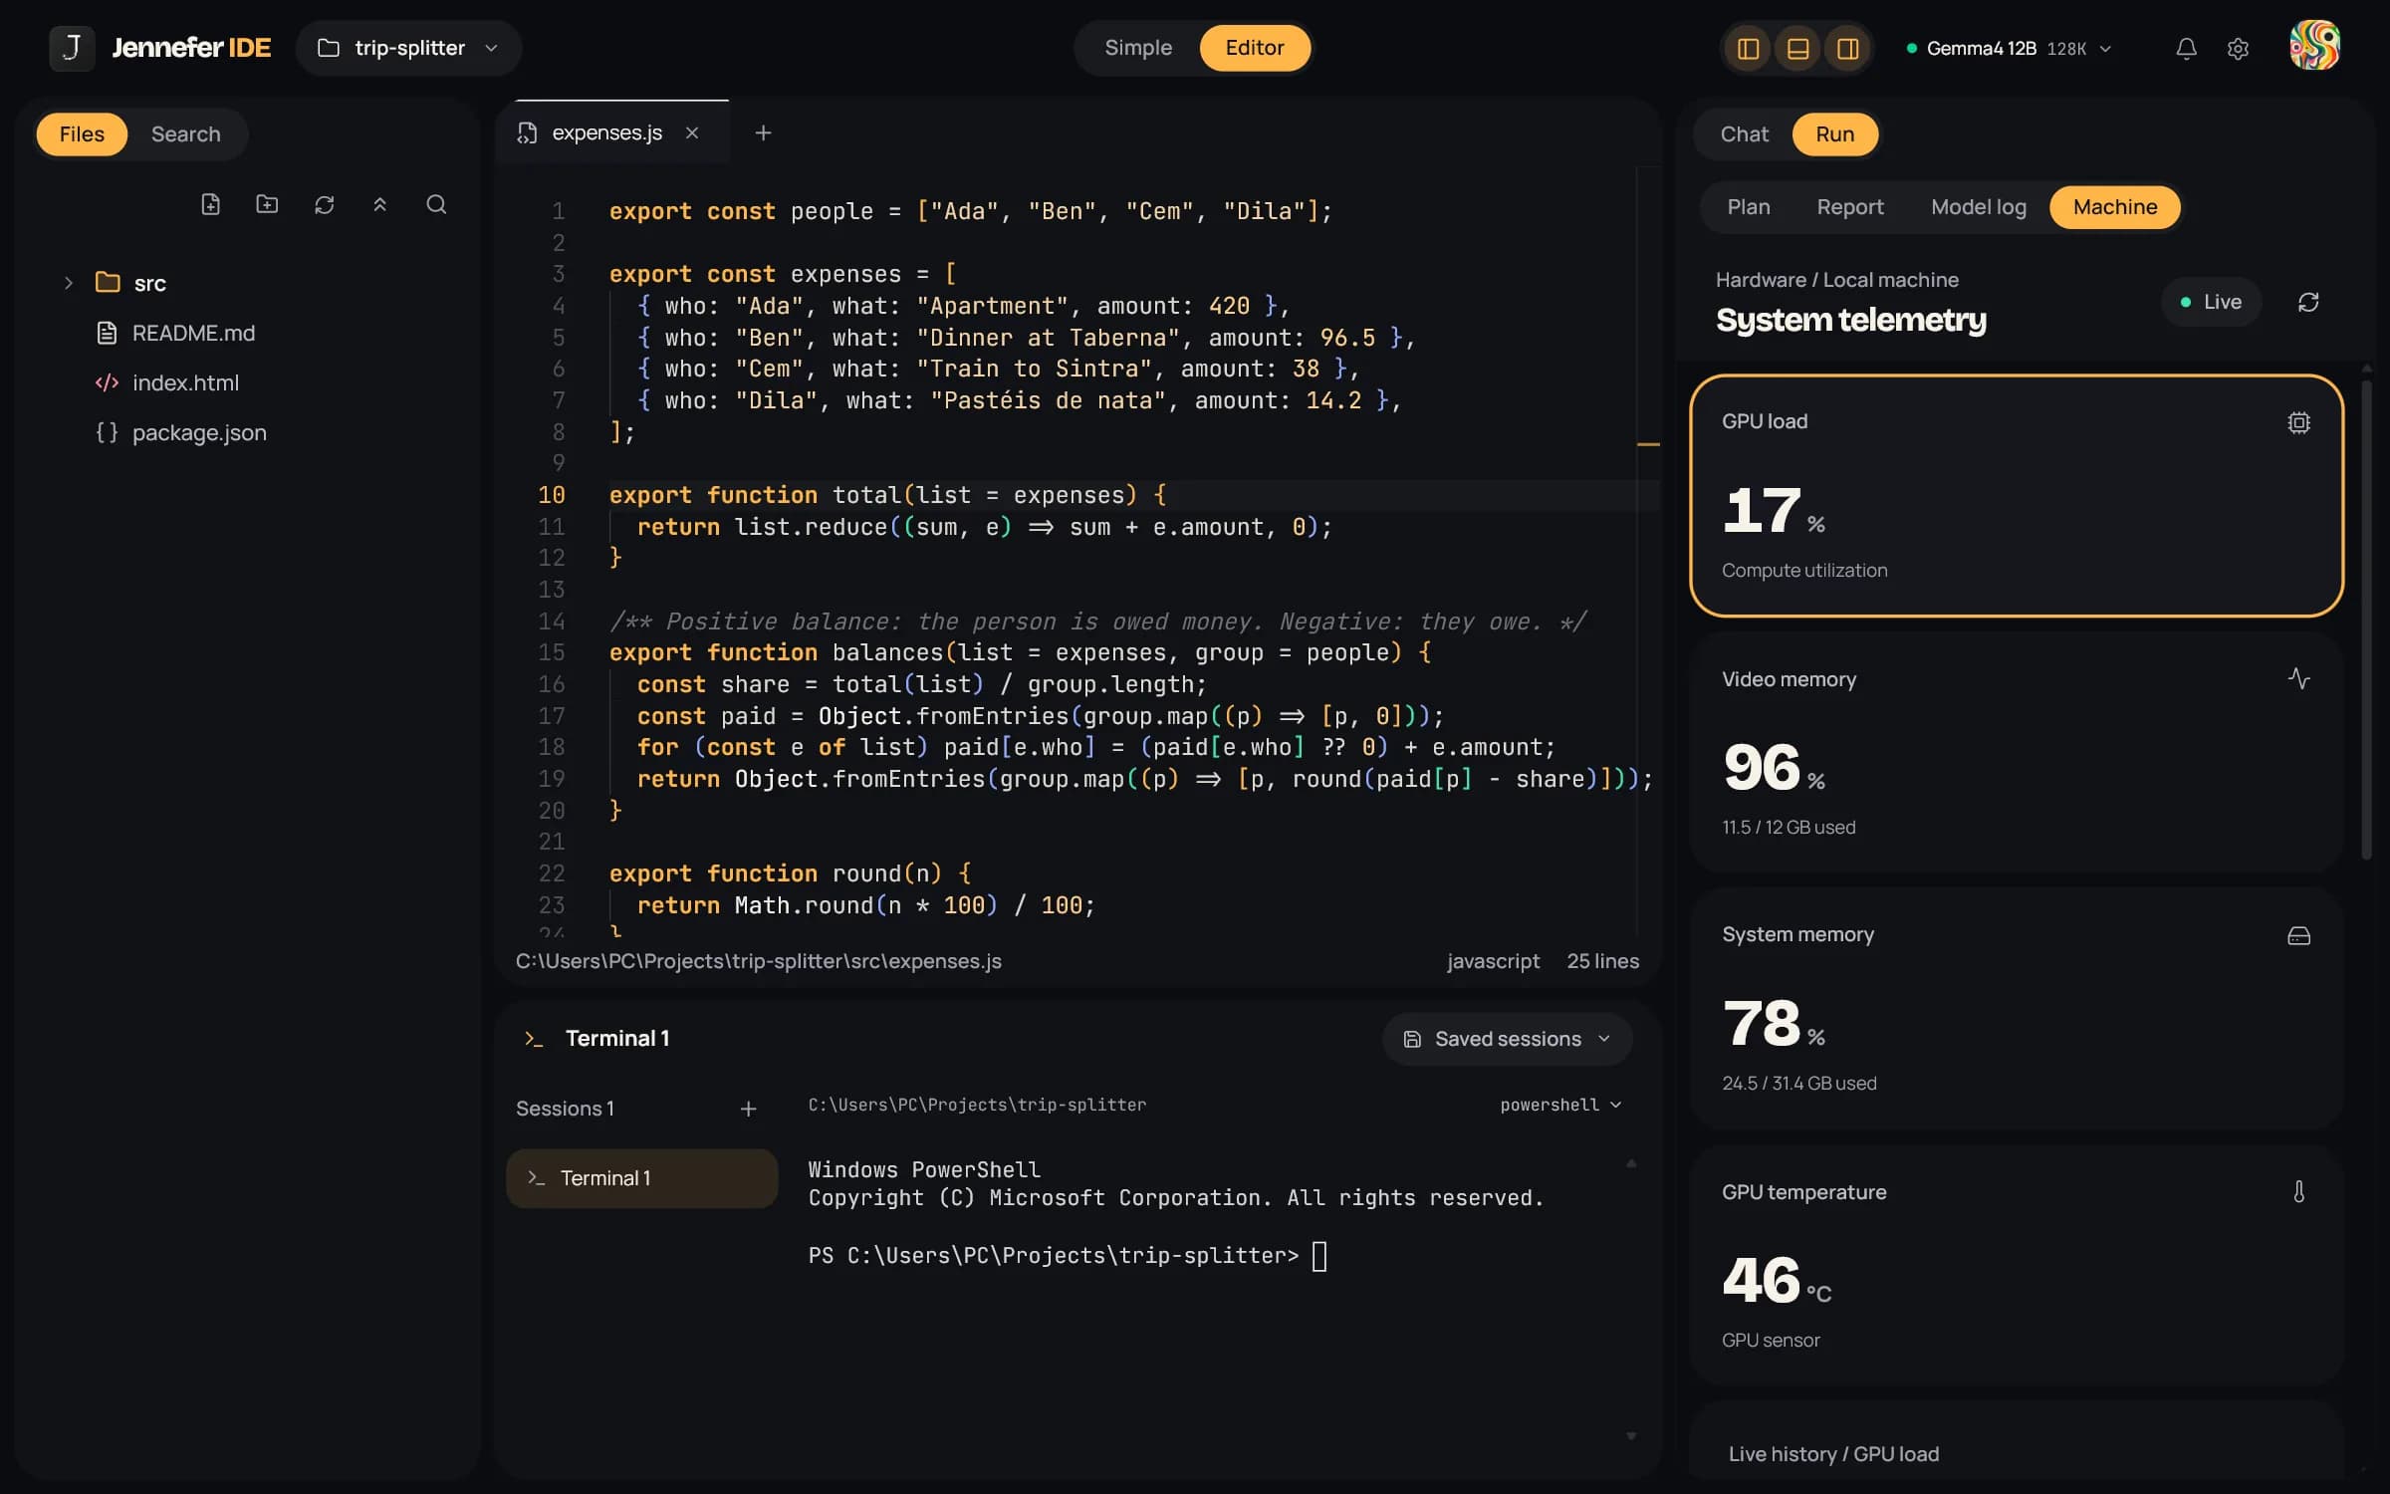Click the Video memory activity icon
Image resolution: width=2390 pixels, height=1494 pixels.
point(2298,679)
